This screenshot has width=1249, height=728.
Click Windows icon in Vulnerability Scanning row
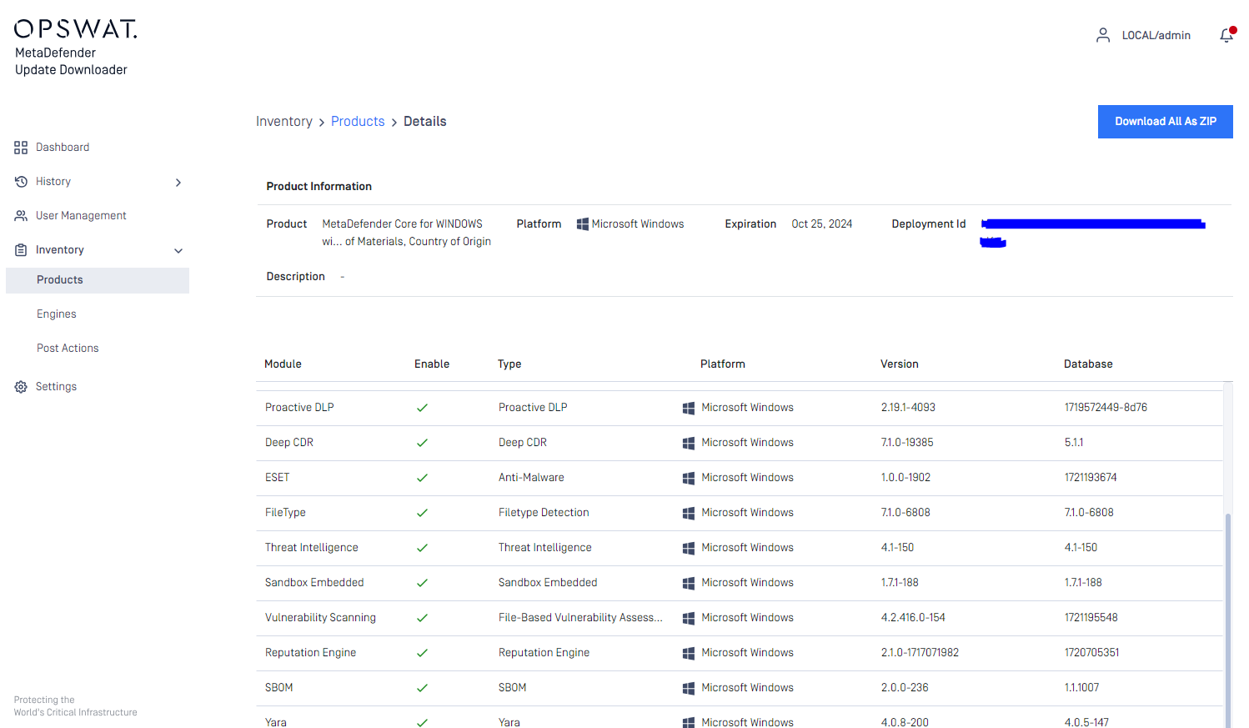(x=689, y=618)
